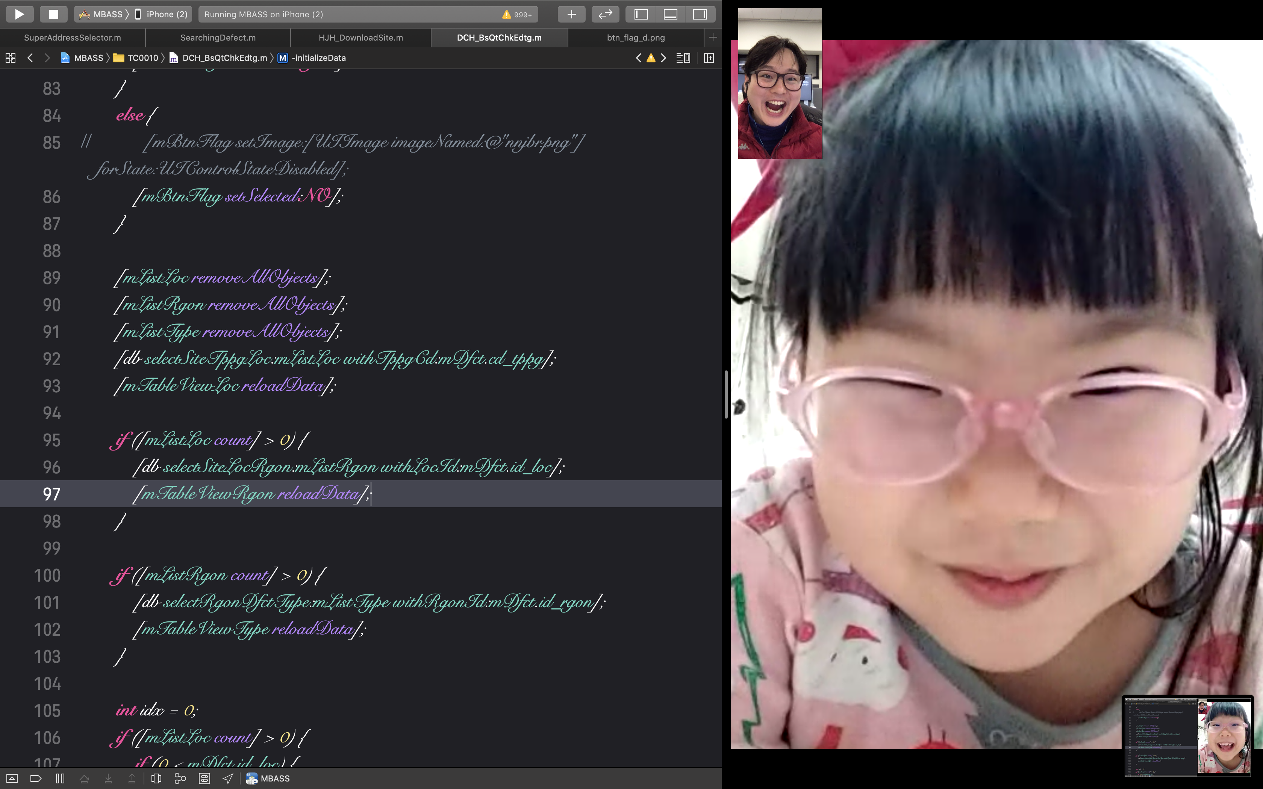Open the Library plus button in toolbar
Image resolution: width=1263 pixels, height=789 pixels.
571,14
